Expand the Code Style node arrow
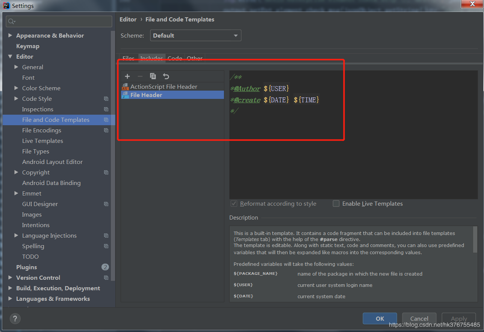Screen dimensions: 484x332 [16, 99]
